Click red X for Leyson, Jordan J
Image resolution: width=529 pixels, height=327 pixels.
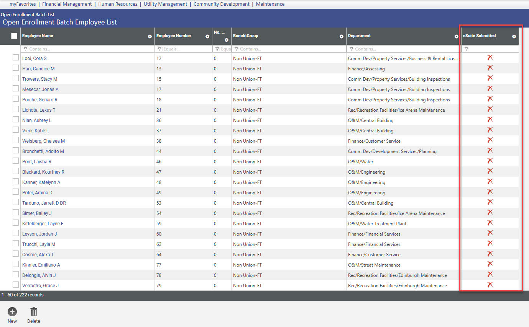(490, 233)
